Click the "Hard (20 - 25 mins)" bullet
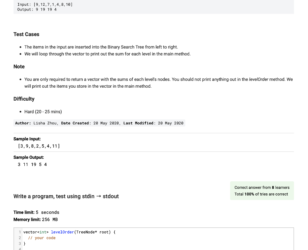Screen dimensions: 308x250 (x=43, y=112)
